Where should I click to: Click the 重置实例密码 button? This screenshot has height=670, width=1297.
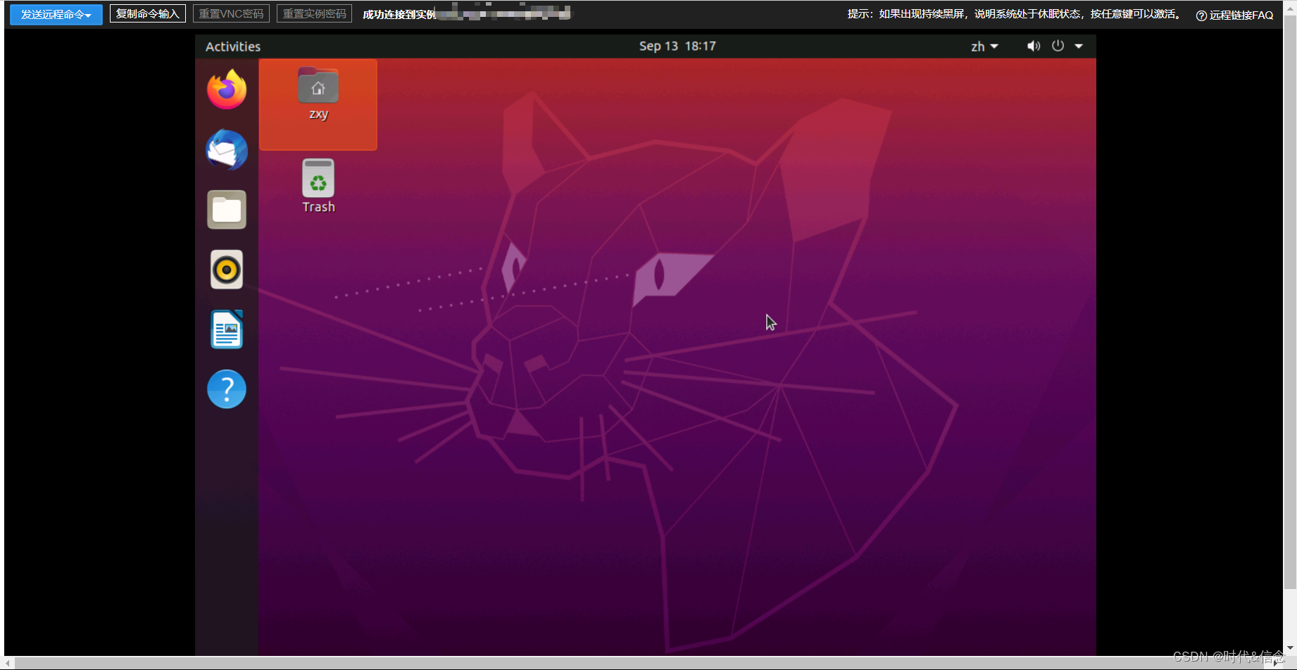315,13
